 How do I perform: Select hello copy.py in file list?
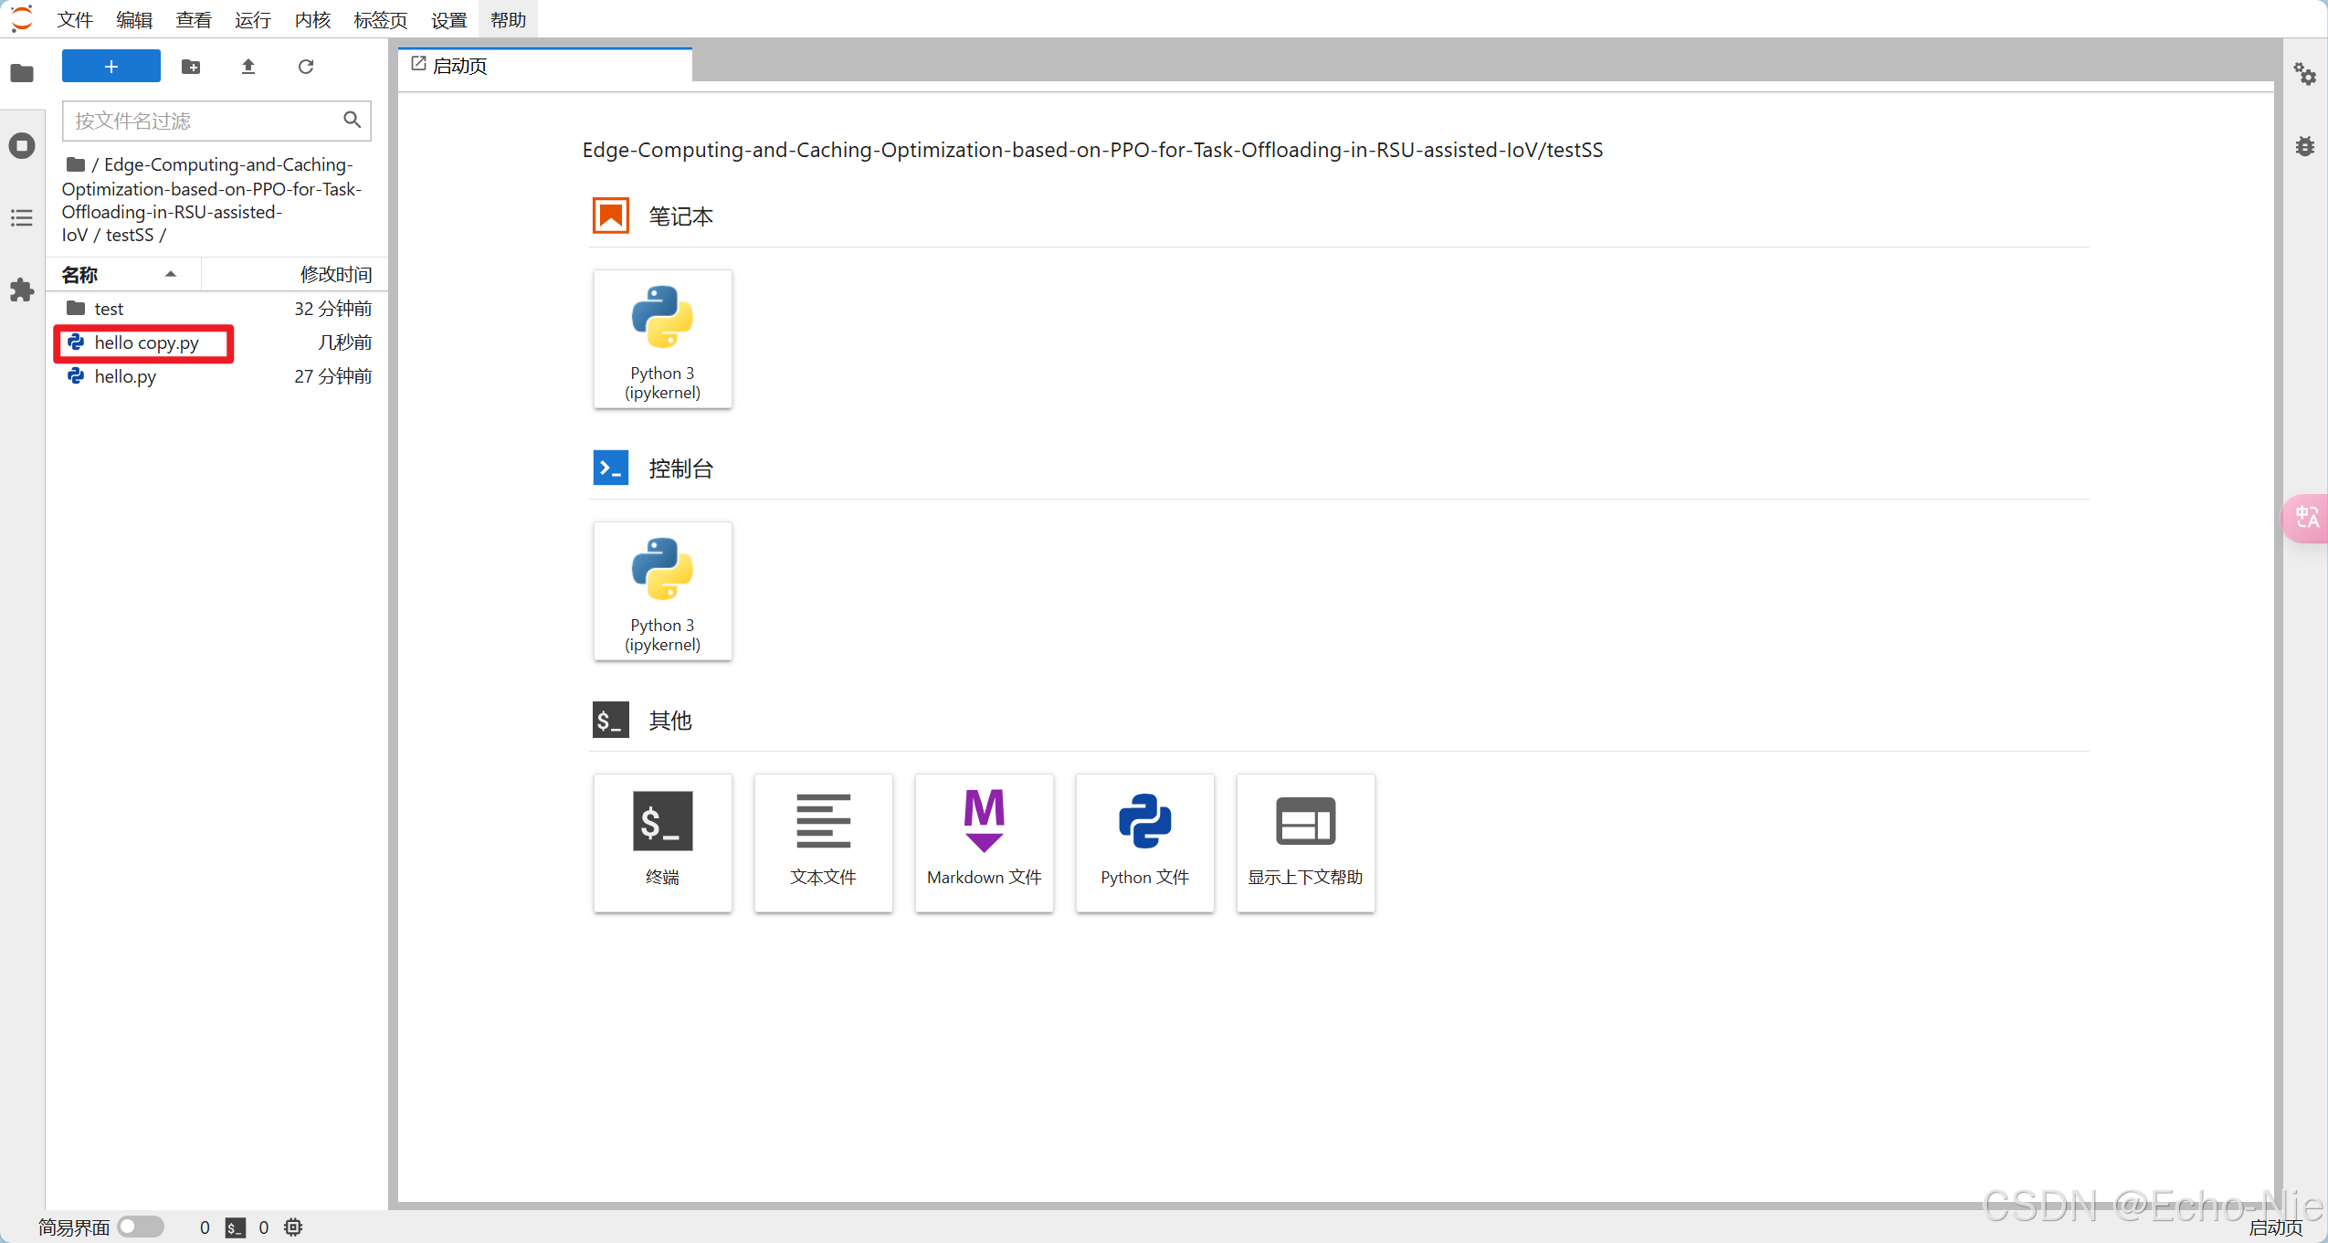pos(146,342)
